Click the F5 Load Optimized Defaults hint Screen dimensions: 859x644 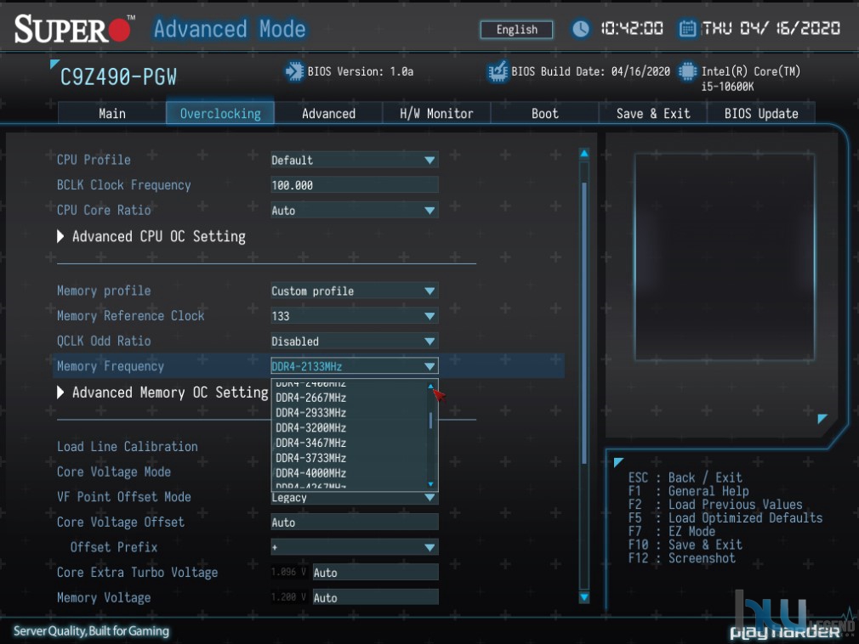pyautogui.click(x=725, y=517)
